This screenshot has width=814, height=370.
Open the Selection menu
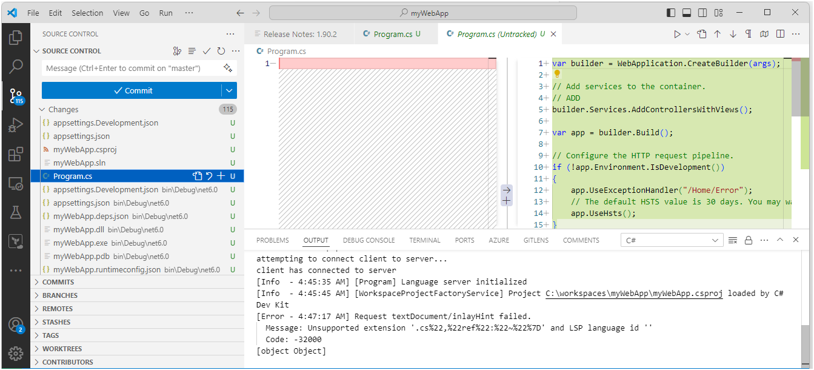(87, 13)
